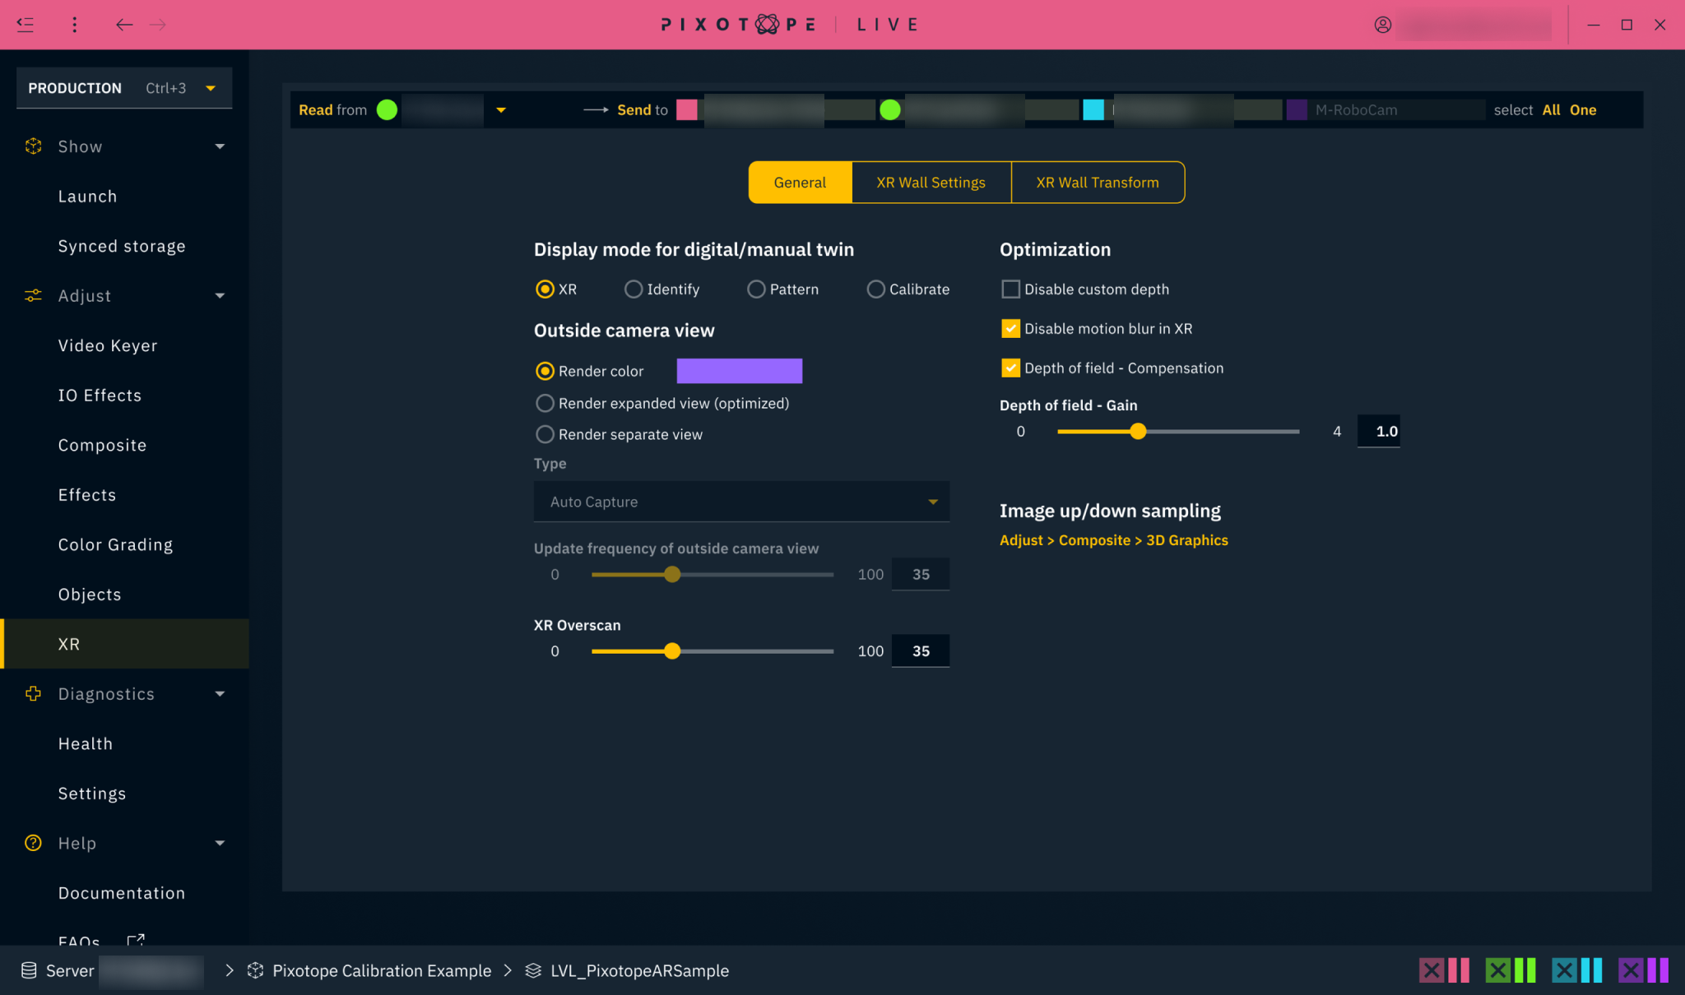Click the purple render color swatch
Screen dimensions: 1685x995
(x=739, y=371)
